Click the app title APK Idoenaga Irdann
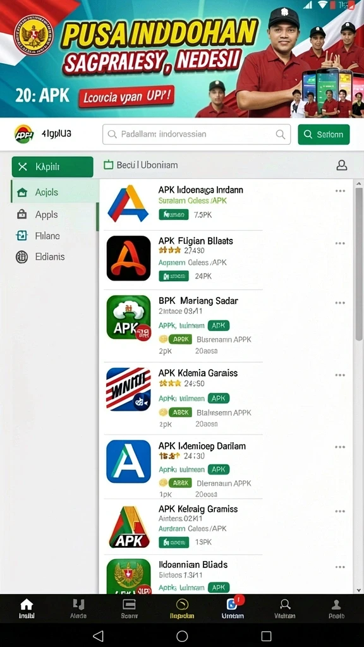This screenshot has width=364, height=647. (x=200, y=190)
